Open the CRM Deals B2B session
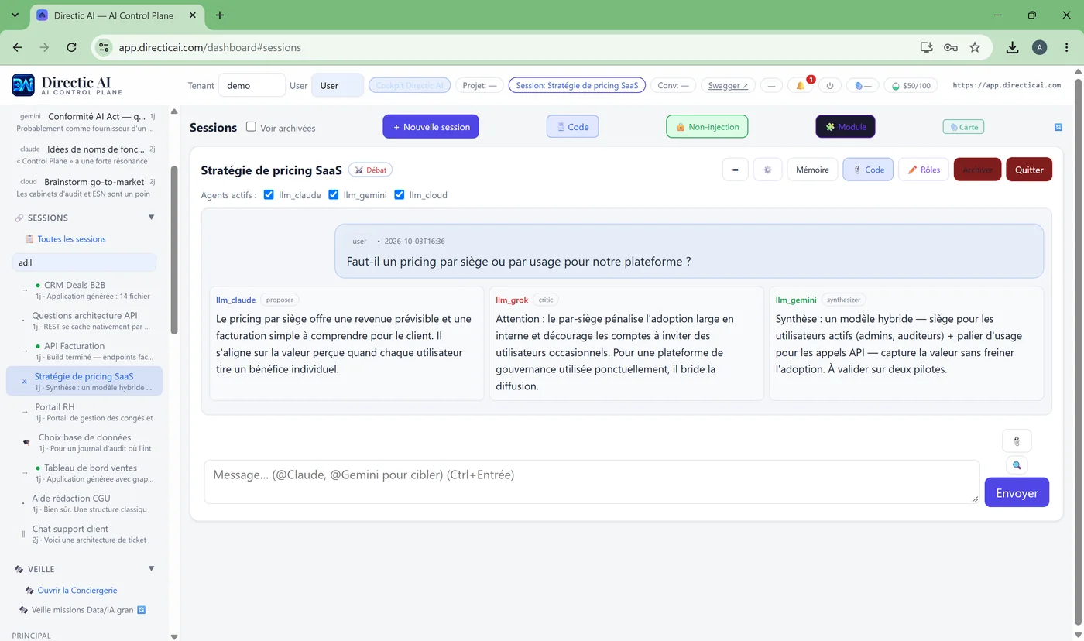1084x641 pixels. [84, 290]
